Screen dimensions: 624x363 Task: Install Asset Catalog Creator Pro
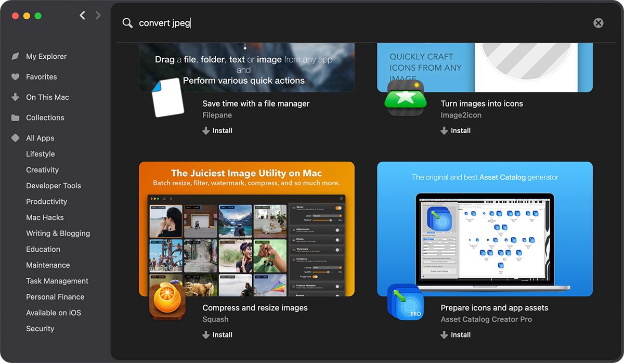pyautogui.click(x=456, y=335)
